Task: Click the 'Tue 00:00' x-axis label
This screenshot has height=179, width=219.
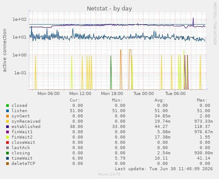Action: (x=144, y=94)
